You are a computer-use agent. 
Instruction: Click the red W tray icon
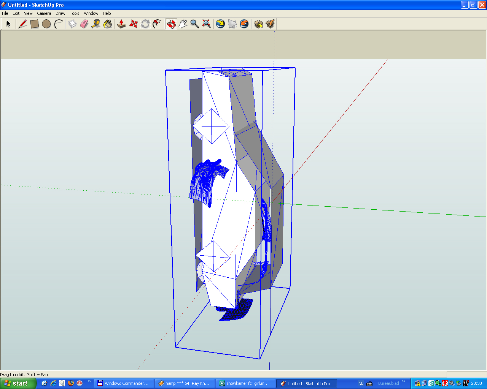coord(465,383)
